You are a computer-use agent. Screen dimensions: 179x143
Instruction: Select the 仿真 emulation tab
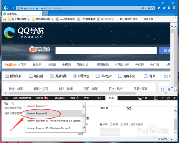(111, 98)
